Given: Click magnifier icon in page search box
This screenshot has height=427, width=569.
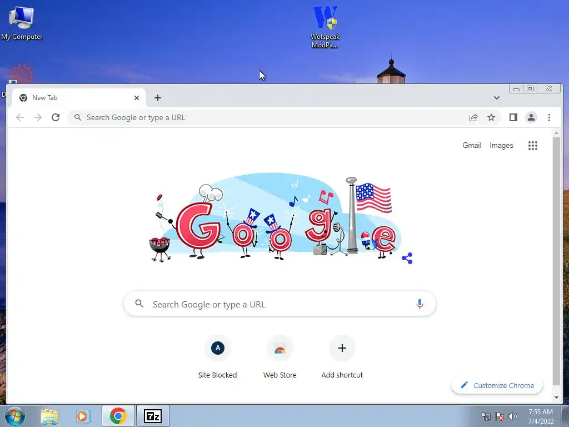Looking at the screenshot, I should coord(139,304).
